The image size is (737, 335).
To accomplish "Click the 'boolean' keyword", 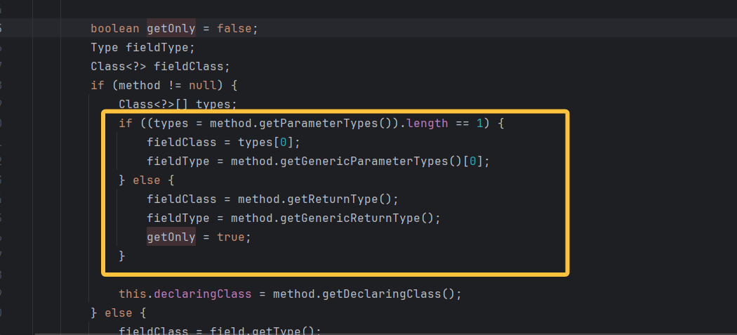I will pos(115,29).
